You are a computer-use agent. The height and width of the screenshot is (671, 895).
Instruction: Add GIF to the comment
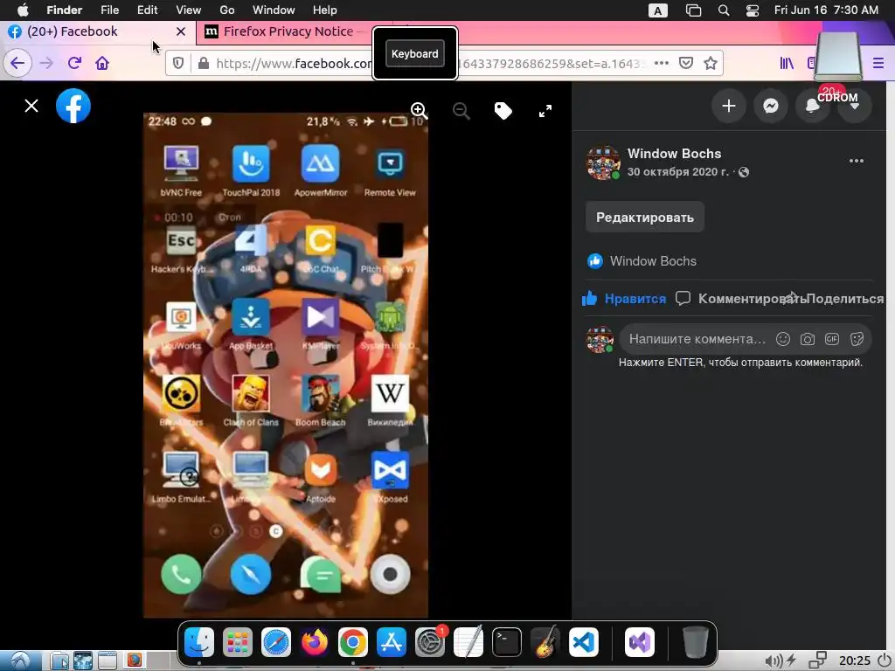click(x=832, y=339)
